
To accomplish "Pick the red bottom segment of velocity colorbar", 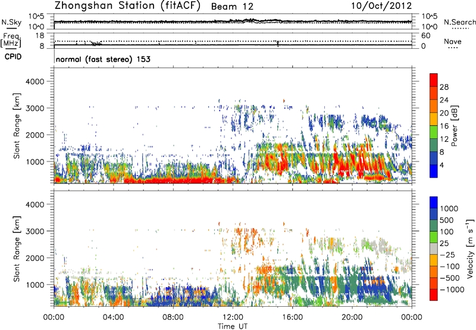I will pos(434,295).
